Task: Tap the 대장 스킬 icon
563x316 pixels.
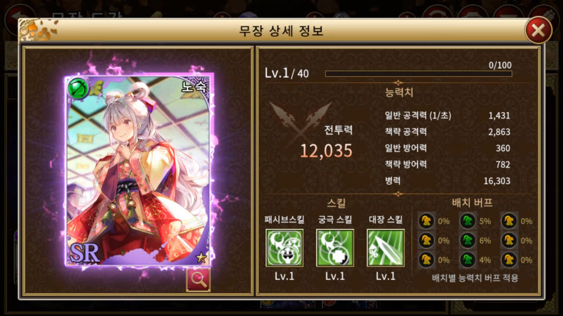Action: pos(386,248)
